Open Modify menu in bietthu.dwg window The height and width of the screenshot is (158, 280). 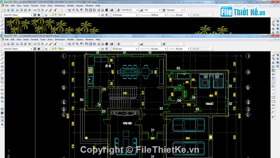tap(70, 39)
